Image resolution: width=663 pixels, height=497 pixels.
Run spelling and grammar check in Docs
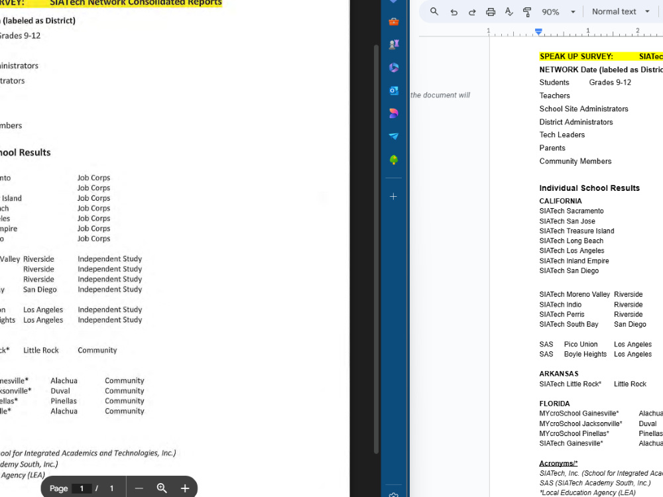pos(509,12)
